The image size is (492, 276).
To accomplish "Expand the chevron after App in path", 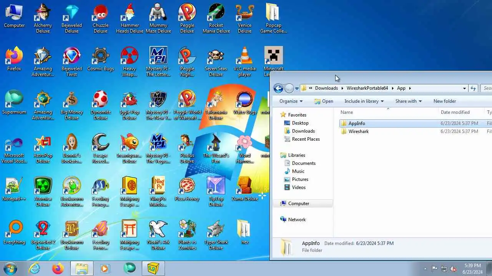I will pos(410,88).
